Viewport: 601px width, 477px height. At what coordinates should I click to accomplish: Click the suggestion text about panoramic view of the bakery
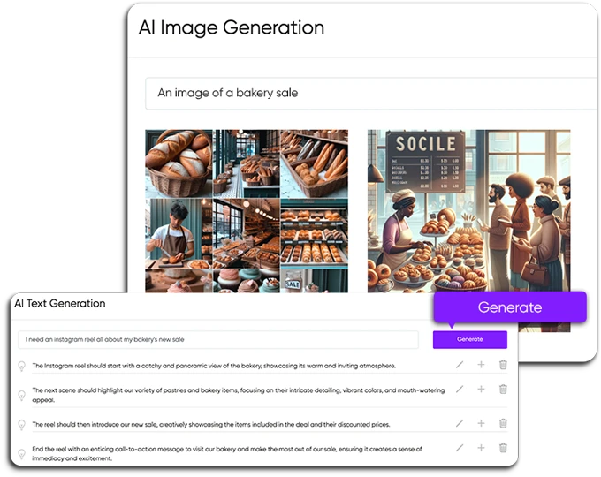[214, 366]
